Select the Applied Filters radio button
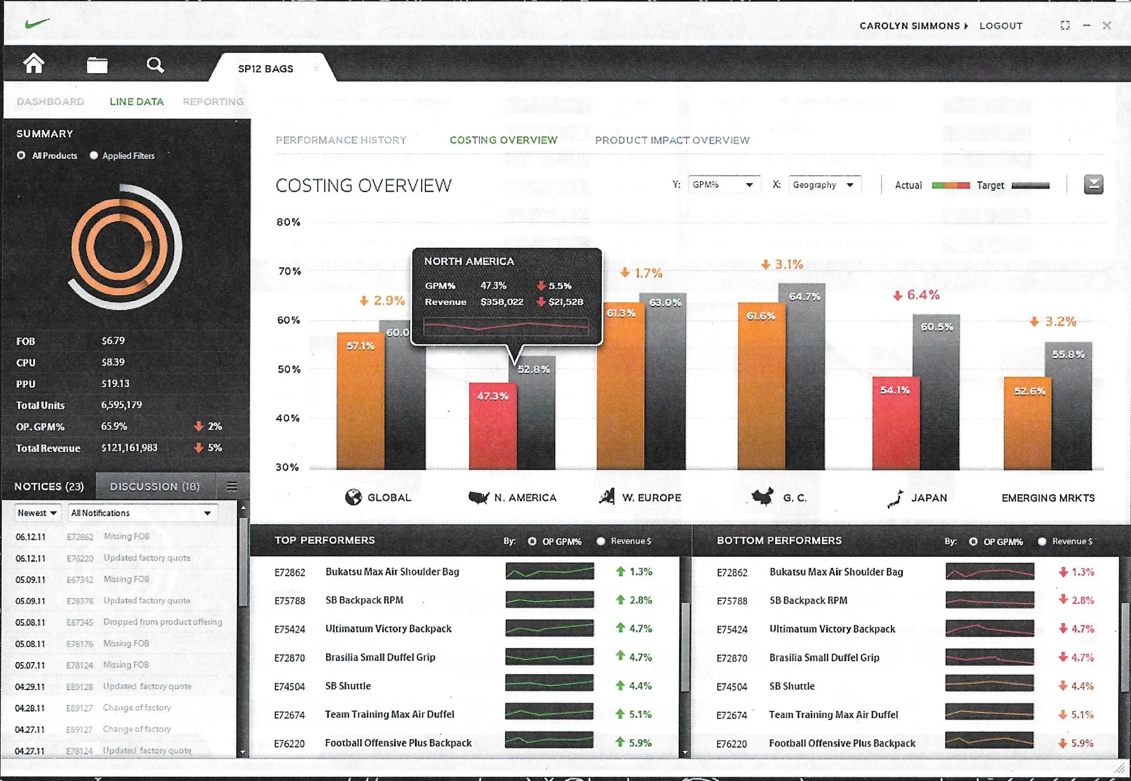The image size is (1131, 781). [93, 155]
